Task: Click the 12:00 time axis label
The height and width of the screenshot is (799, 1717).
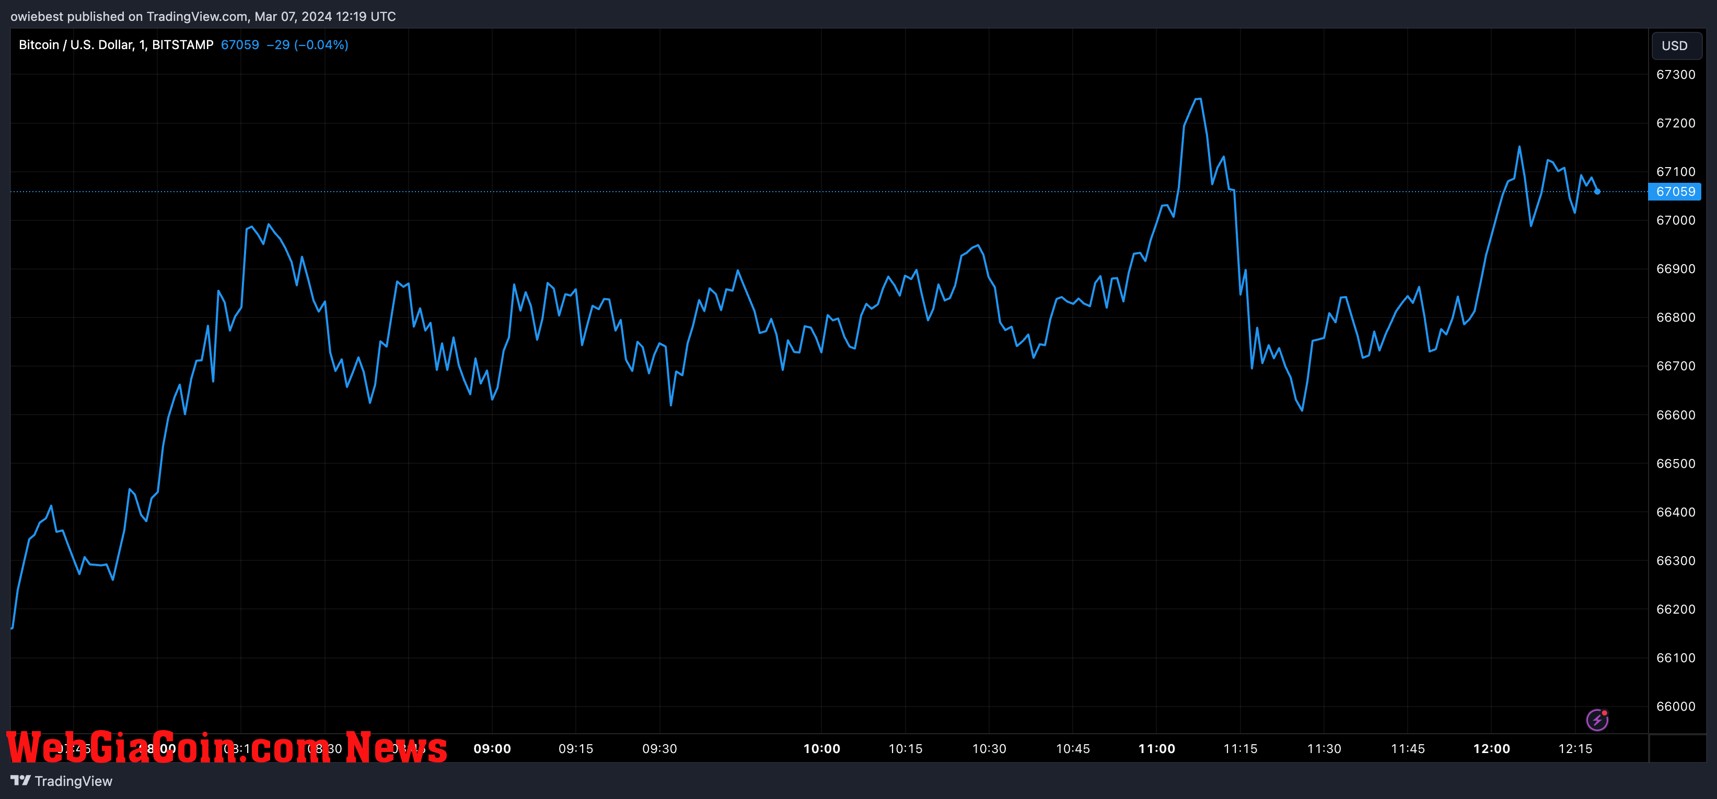Action: tap(1492, 749)
